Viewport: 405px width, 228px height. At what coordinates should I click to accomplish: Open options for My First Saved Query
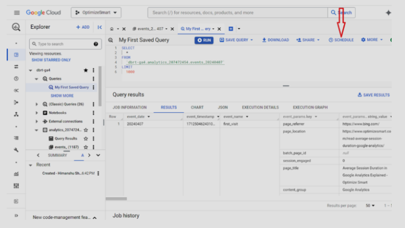tap(93, 87)
